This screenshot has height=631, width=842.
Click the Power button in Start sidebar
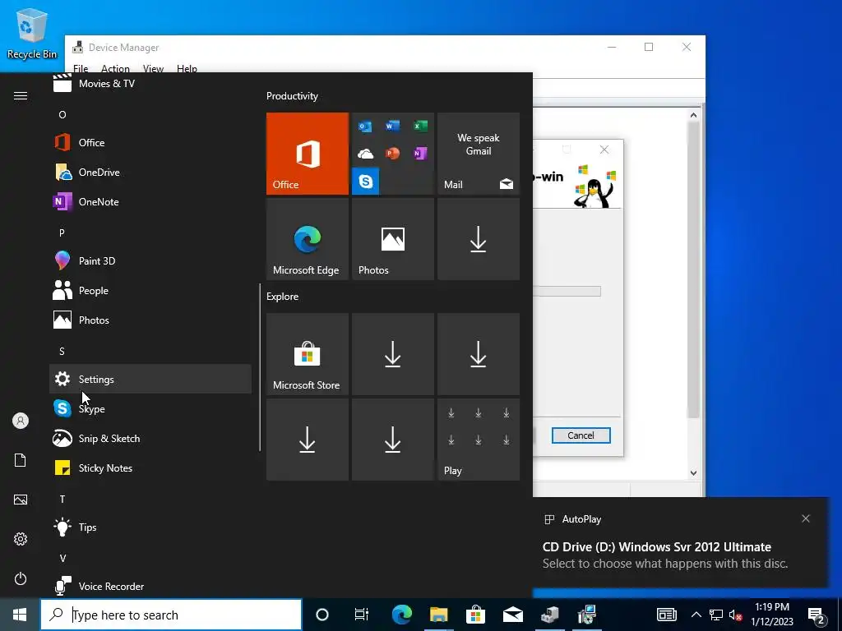[21, 578]
